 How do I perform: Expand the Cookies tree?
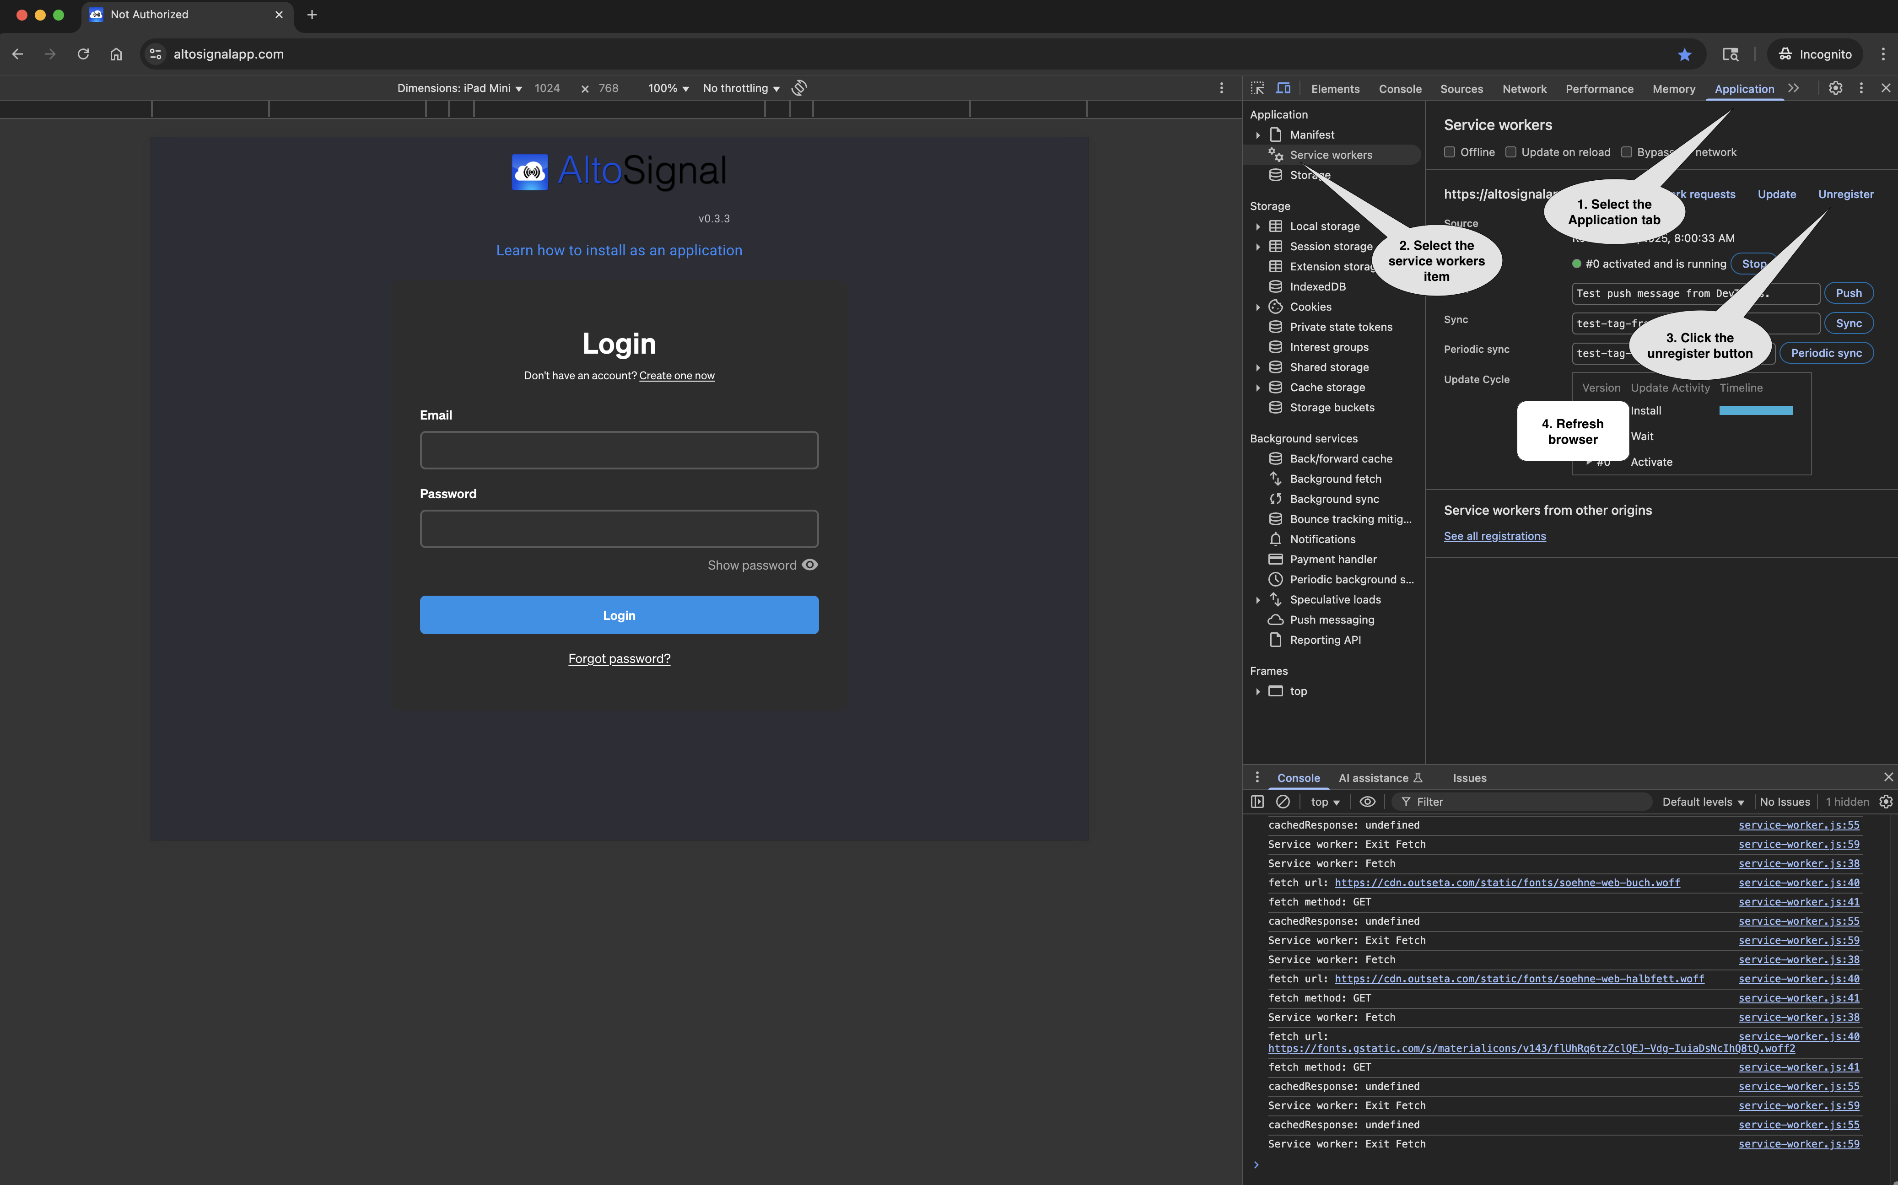tap(1258, 307)
